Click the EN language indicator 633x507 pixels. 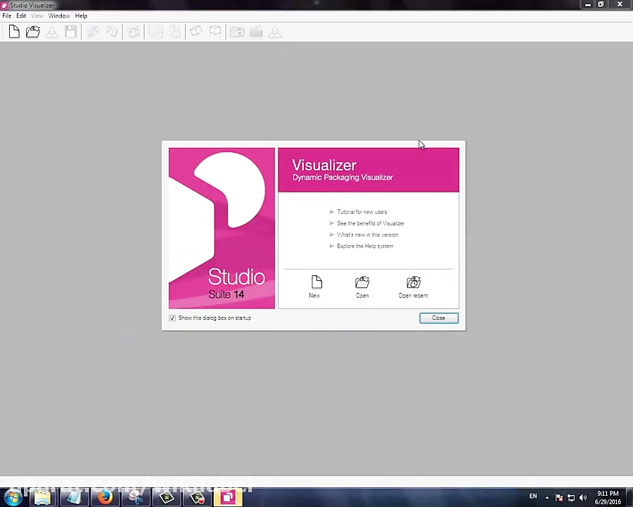click(533, 496)
